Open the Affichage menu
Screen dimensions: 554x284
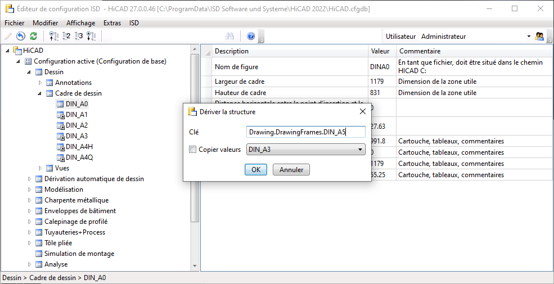click(x=81, y=23)
